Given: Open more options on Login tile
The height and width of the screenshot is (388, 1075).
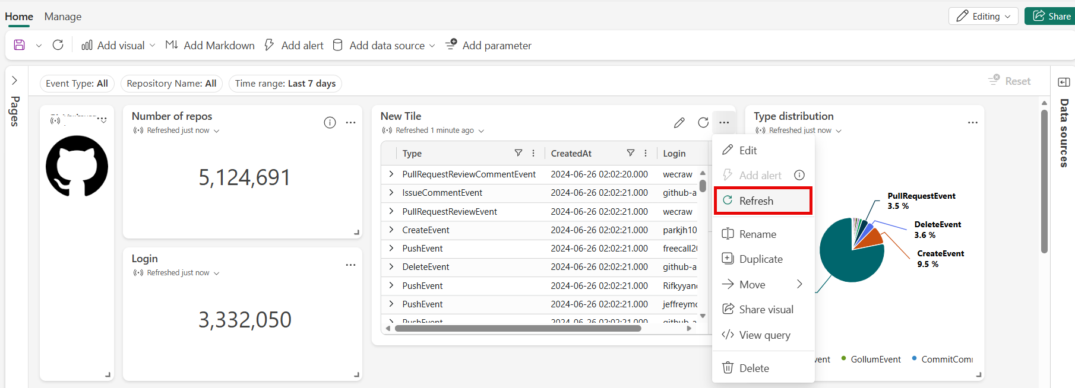Looking at the screenshot, I should click(351, 265).
